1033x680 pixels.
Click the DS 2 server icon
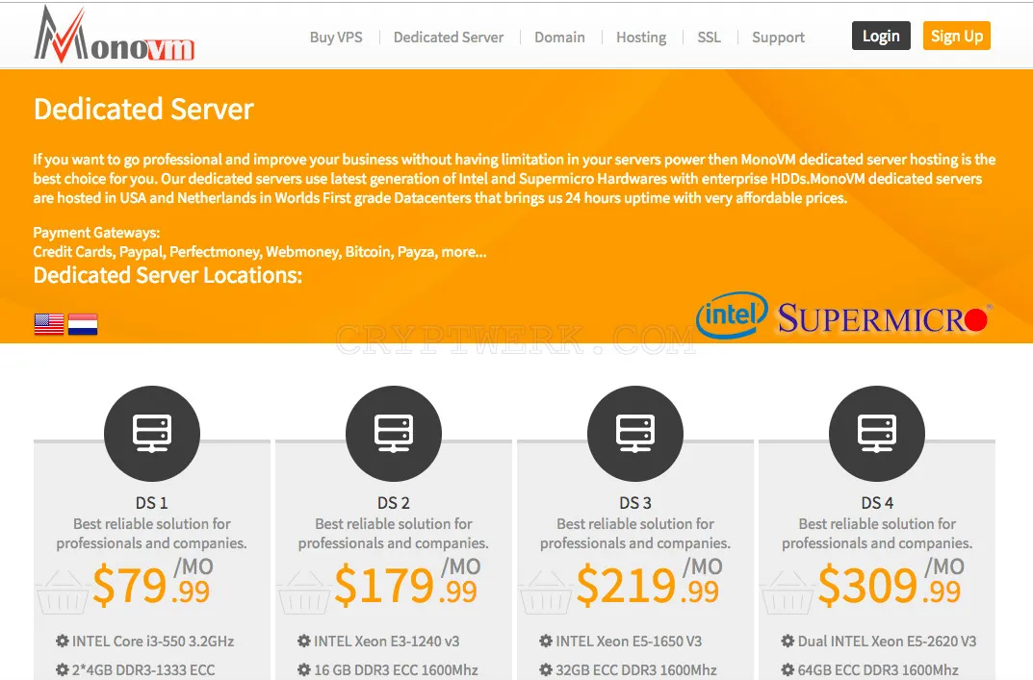(x=394, y=433)
